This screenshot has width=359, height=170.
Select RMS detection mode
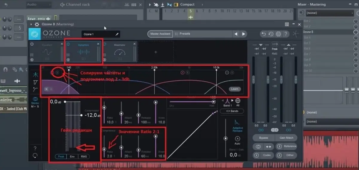pos(83,156)
